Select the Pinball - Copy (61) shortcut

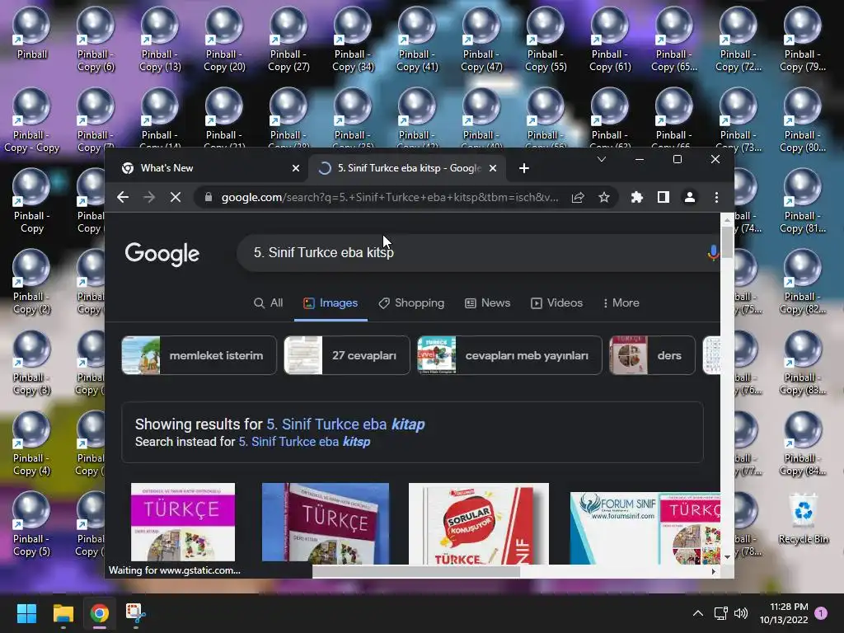tap(610, 40)
